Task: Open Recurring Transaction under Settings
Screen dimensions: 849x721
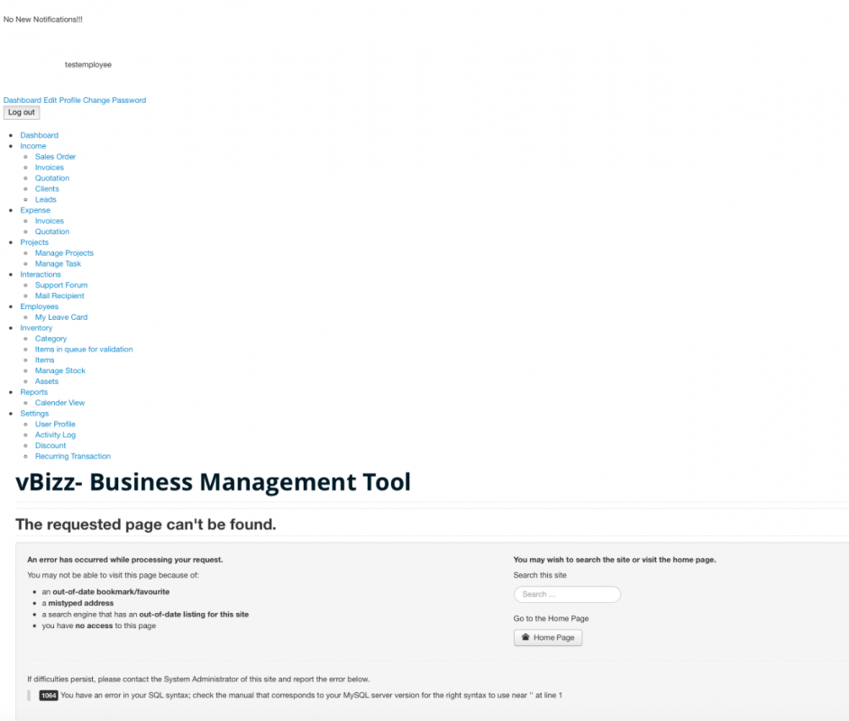Action: point(73,456)
